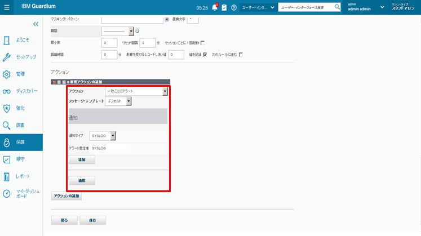
Task: Go to レポート in the sidebar
Action: click(23, 176)
